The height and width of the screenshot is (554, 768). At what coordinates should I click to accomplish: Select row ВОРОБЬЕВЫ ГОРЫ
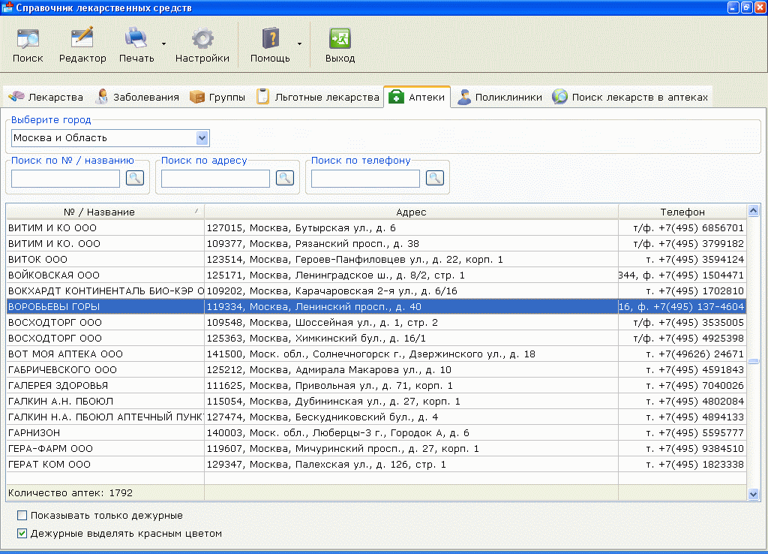[x=376, y=306]
